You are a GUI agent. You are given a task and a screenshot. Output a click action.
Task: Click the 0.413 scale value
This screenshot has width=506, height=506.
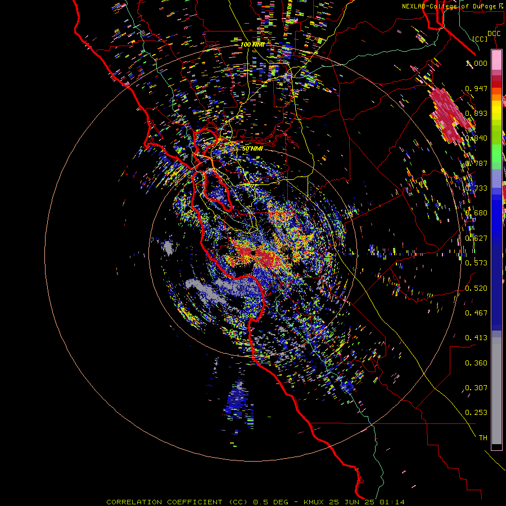click(x=476, y=338)
